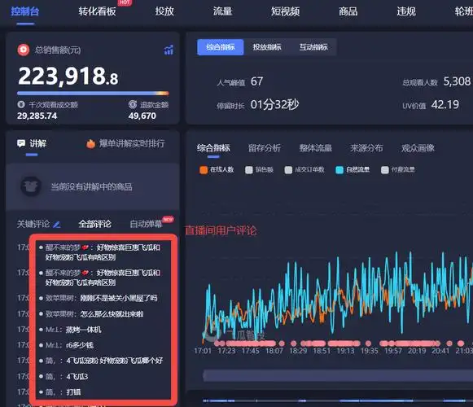Click the 17:01 time axis label
The height and width of the screenshot is (407, 473).
203,351
